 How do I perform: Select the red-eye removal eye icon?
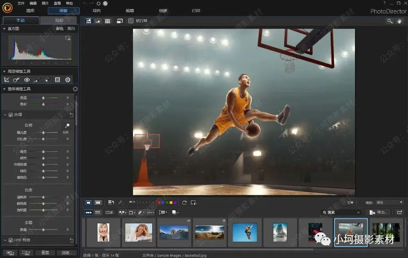[x=27, y=80]
